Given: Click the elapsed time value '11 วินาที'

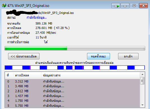Looking at the screenshot, I should pos(41,37).
